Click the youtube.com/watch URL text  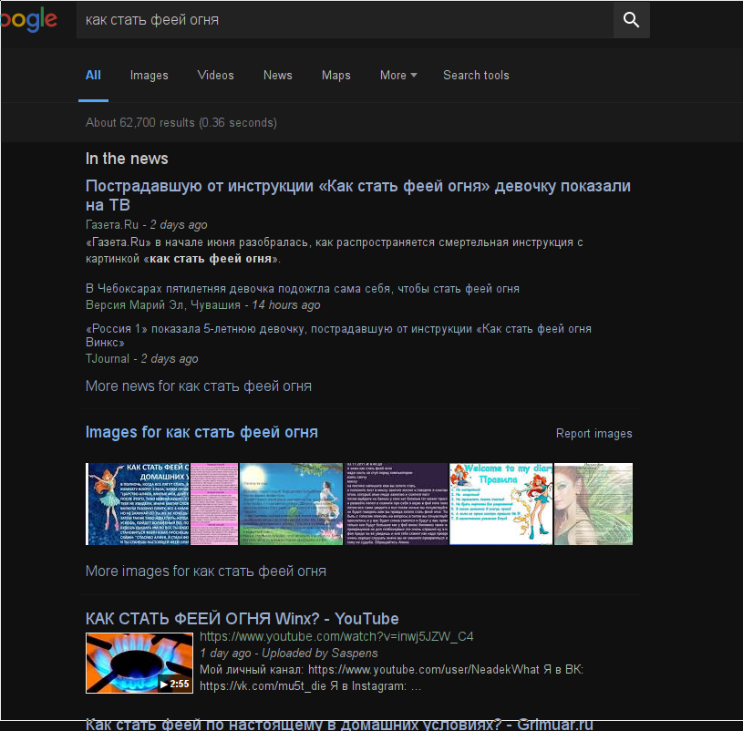[x=336, y=636]
